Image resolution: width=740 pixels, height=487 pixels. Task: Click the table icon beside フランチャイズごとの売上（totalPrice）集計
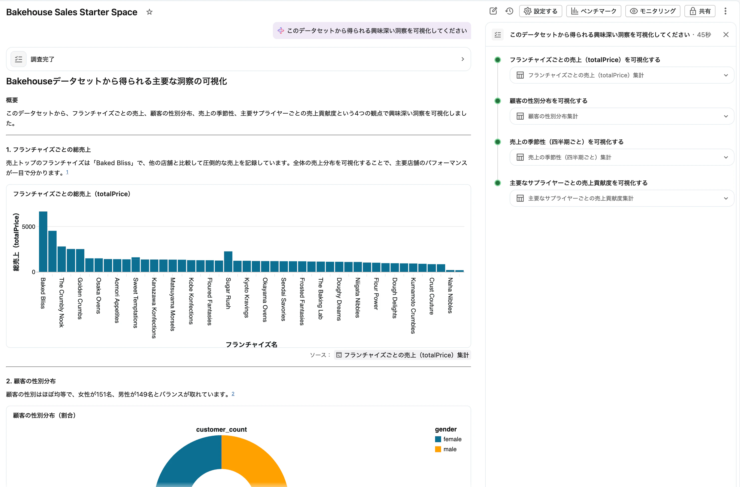coord(520,75)
